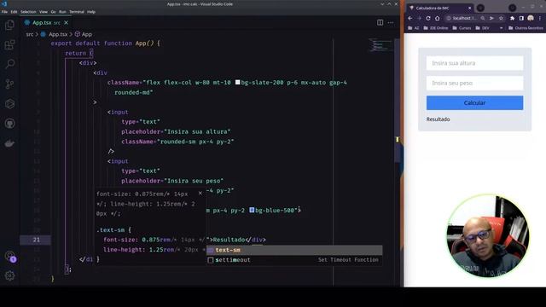The height and width of the screenshot is (307, 546).
Task: Reload the browser page
Action: coord(428,18)
